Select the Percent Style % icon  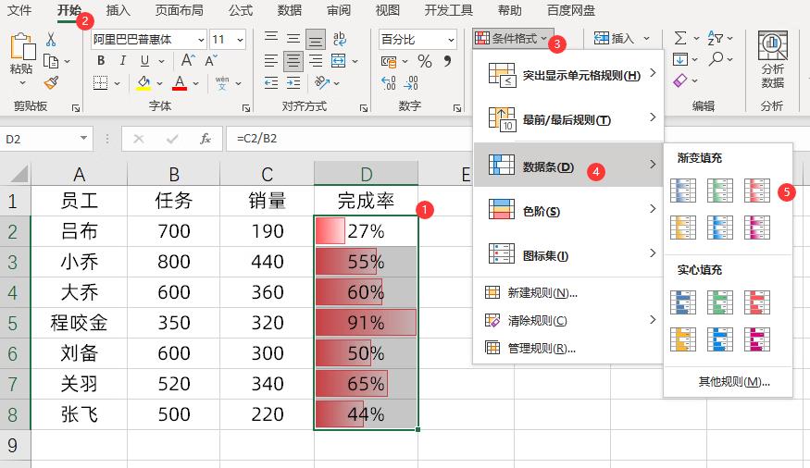[425, 61]
